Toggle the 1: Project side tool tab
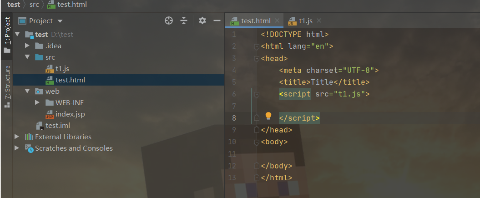The image size is (480, 198). click(7, 36)
